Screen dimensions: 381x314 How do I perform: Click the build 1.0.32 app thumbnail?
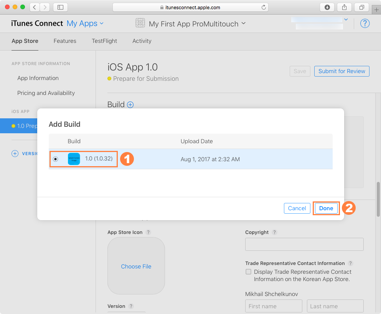tap(74, 159)
